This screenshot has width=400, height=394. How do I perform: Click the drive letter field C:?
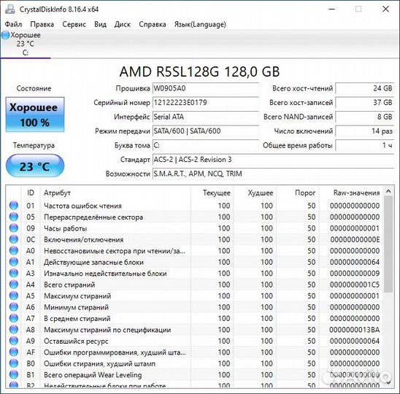tap(206, 145)
